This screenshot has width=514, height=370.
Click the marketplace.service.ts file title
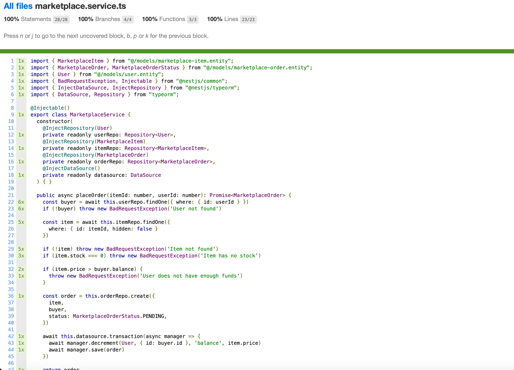[x=80, y=6]
